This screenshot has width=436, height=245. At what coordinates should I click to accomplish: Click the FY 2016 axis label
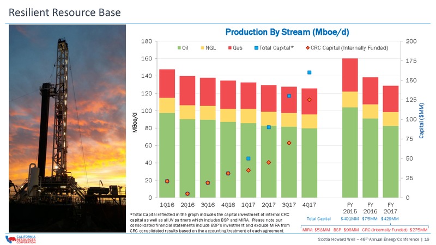pos(371,208)
